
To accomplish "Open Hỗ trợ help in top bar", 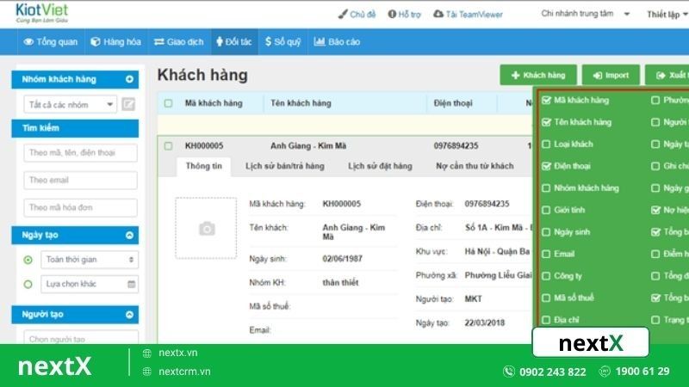I will [x=404, y=14].
